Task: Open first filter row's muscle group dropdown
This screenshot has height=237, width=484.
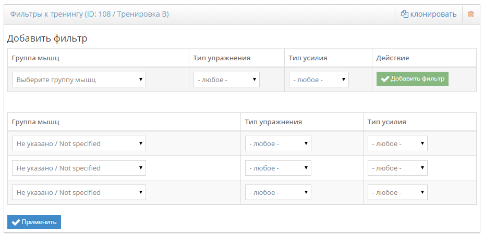Action: point(79,143)
